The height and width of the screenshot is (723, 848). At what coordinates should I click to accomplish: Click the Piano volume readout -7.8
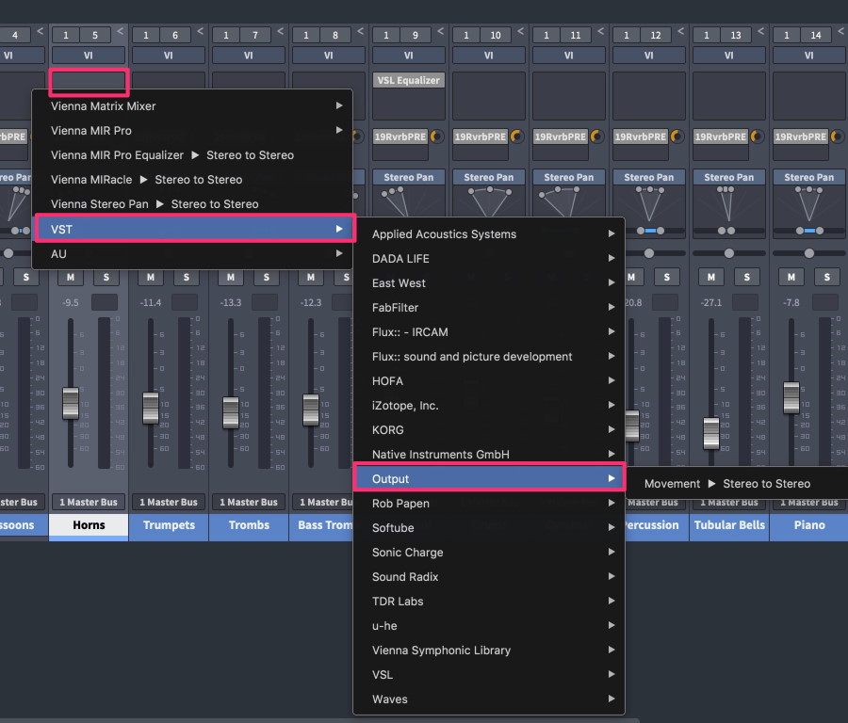pos(791,302)
